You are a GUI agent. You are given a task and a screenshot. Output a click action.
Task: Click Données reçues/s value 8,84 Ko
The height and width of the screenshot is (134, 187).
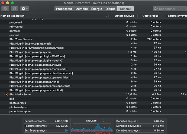click(x=159, y=130)
